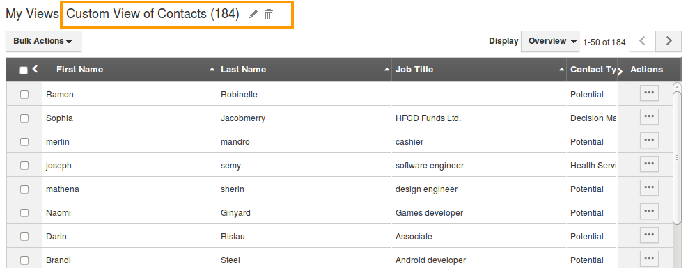Click the pencil edit icon beside Custom View
The image size is (688, 268).
pyautogui.click(x=253, y=15)
